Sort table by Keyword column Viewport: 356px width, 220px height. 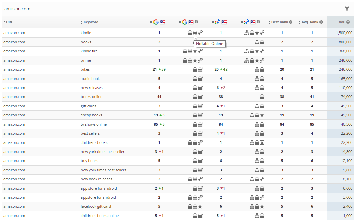click(x=90, y=22)
